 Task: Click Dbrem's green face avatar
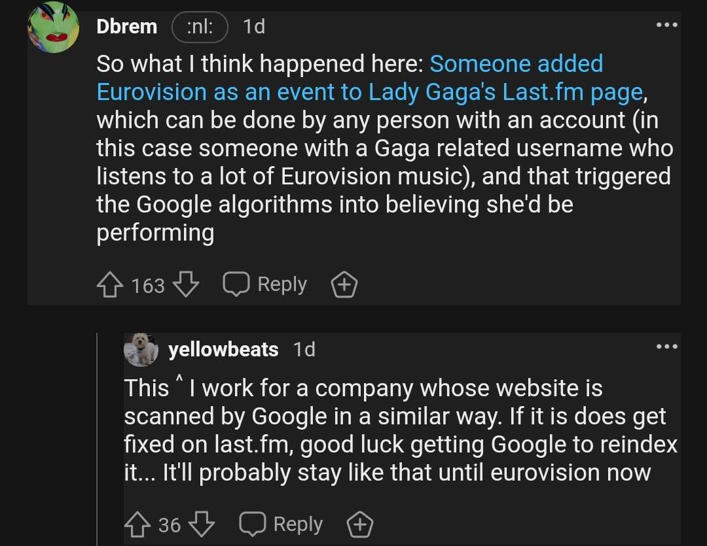tap(53, 27)
